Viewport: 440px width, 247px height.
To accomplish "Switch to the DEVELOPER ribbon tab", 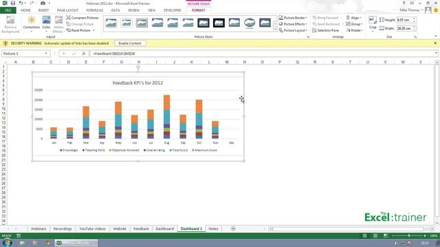I will (173, 10).
